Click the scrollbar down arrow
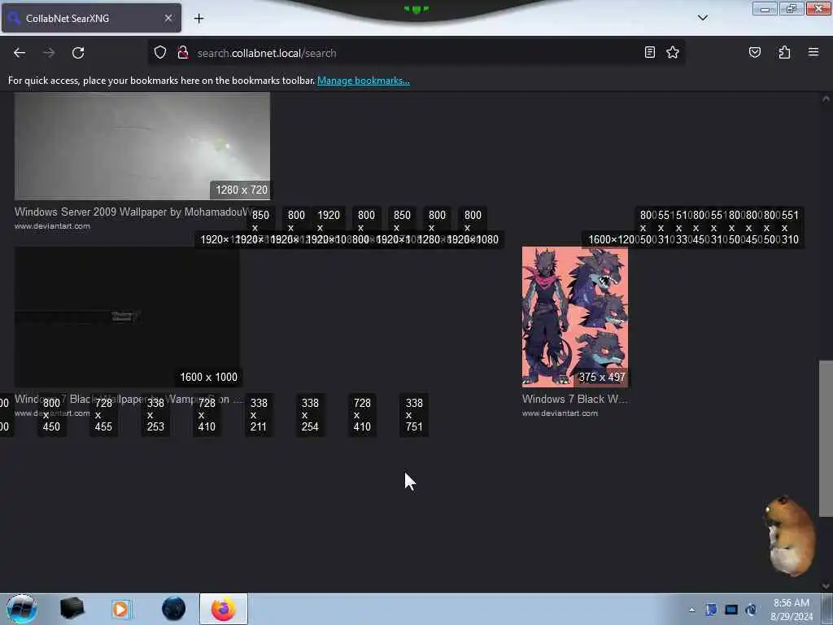 coord(826,586)
